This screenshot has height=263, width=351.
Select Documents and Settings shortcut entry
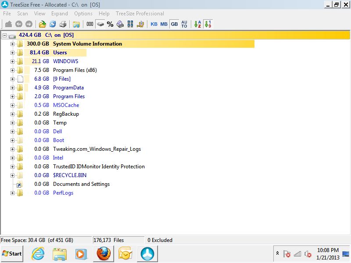click(x=81, y=184)
